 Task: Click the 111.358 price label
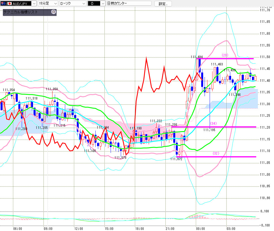[x=52, y=89]
